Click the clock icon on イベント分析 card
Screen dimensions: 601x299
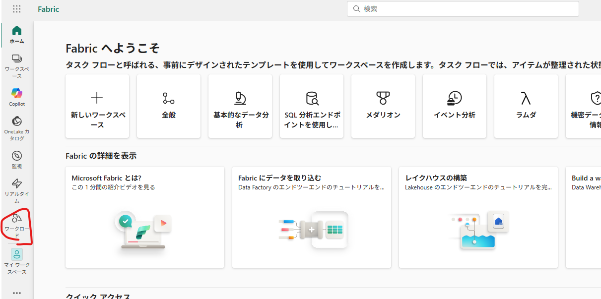(x=455, y=98)
